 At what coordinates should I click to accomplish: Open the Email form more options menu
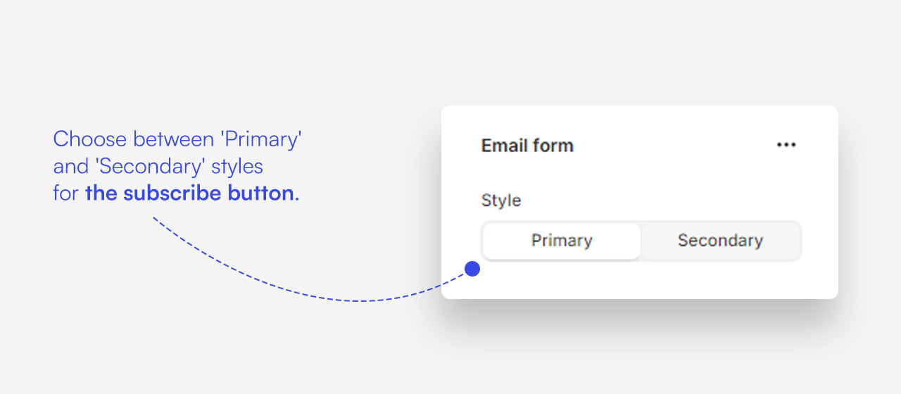tap(786, 145)
